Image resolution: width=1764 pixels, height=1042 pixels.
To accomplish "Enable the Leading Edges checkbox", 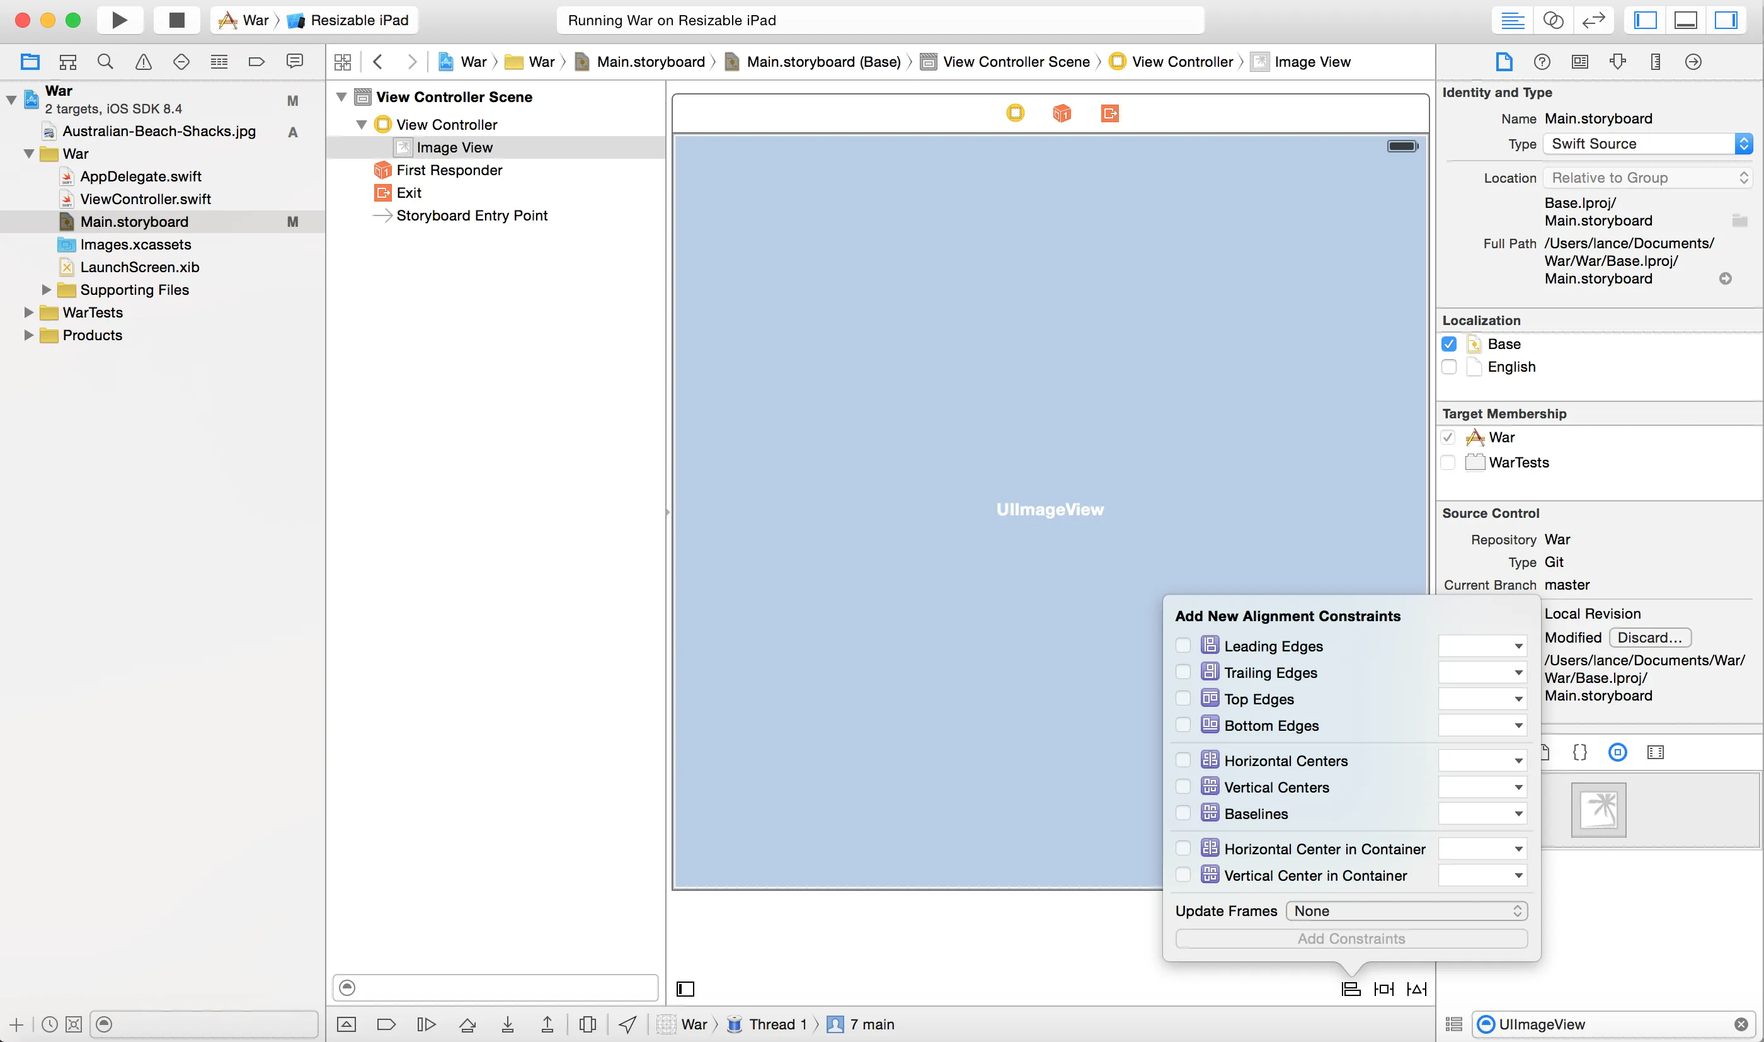I will (x=1183, y=645).
